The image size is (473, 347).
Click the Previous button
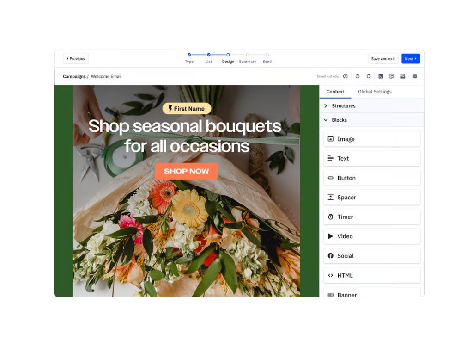[76, 59]
